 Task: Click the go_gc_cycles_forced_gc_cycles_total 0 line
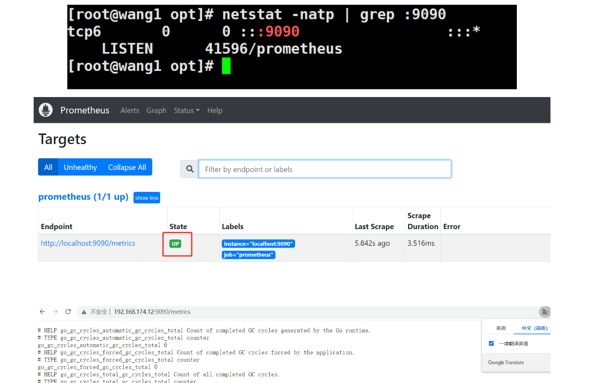(x=97, y=367)
